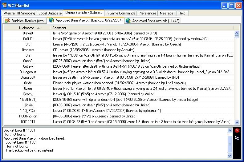Click 'The backup will be used instead.' log line

(x=30, y=150)
